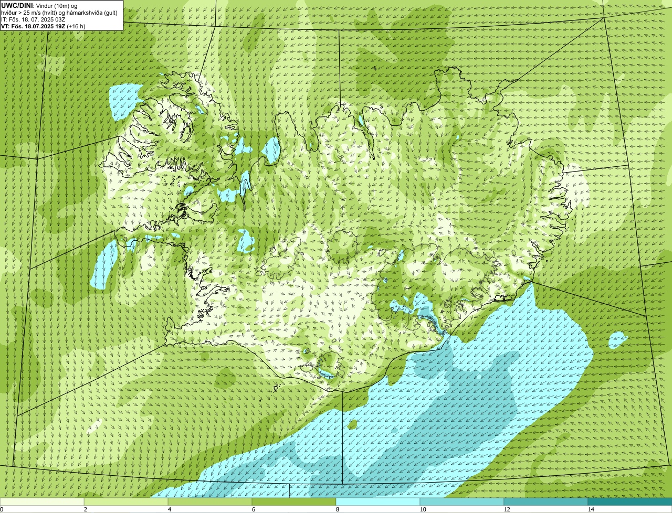Select the 10–12 m/s cyan color band
This screenshot has width=672, height=513.
(x=462, y=501)
